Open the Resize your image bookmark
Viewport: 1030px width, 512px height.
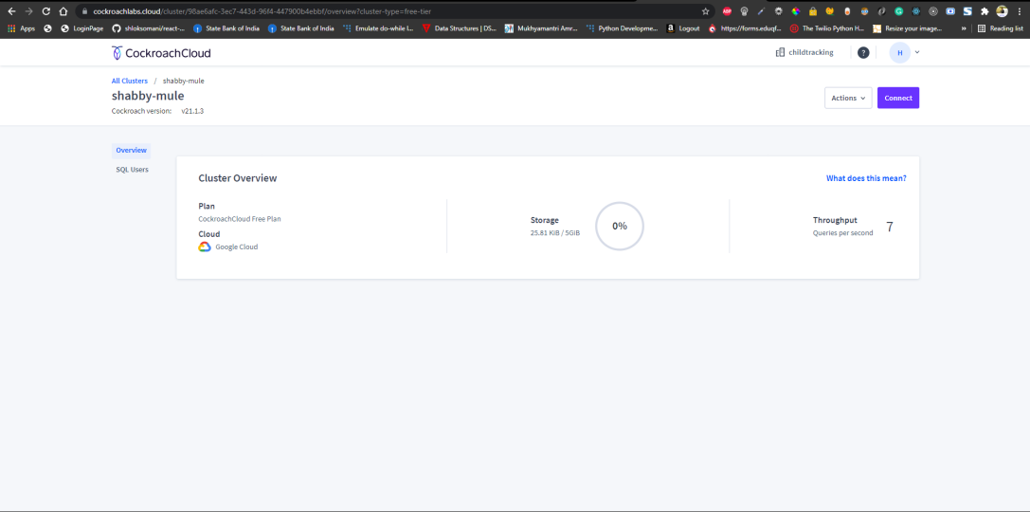907,28
